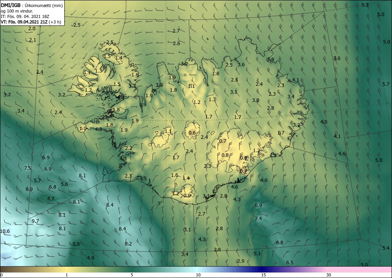The image size is (392, 278).
Task: Select the value '2.0' below the legend box
Action: [32, 29]
